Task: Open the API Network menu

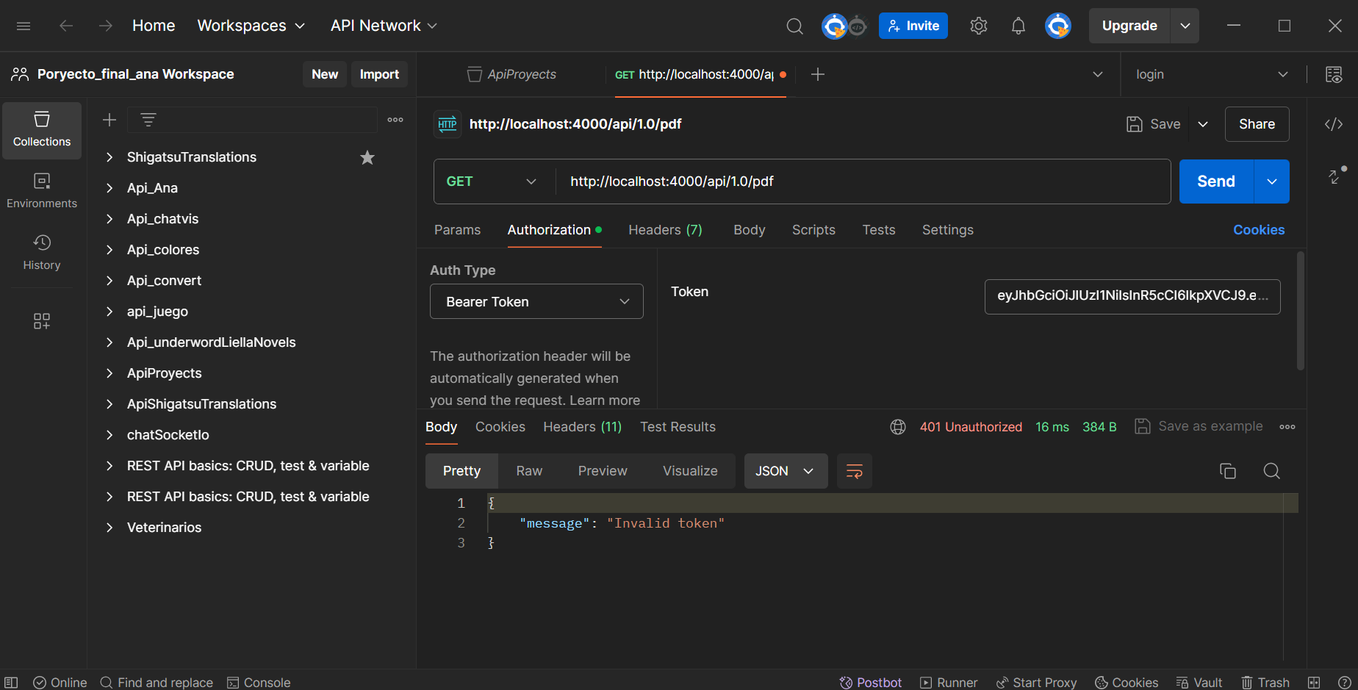Action: tap(384, 26)
